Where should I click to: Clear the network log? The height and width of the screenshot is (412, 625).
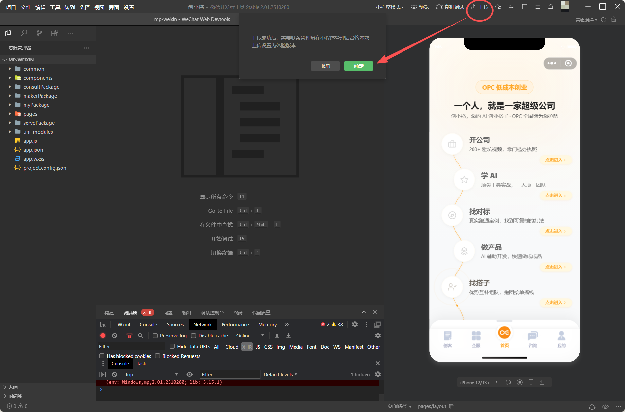115,335
